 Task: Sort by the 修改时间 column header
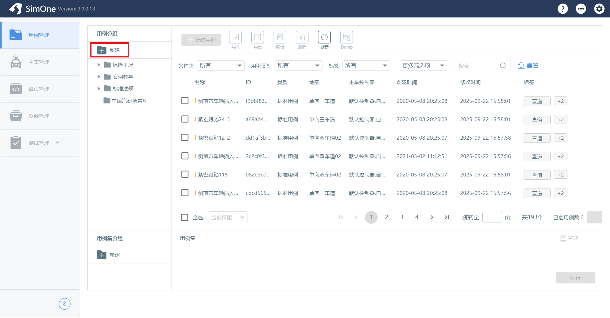(470, 82)
